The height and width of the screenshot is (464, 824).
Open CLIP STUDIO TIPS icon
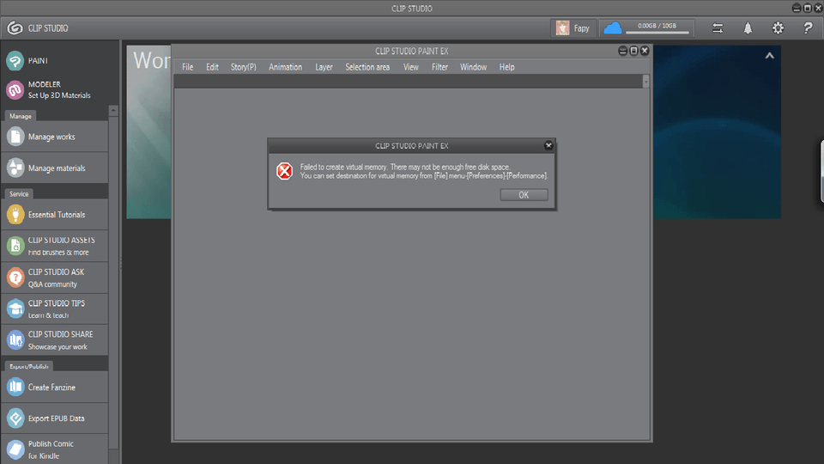[x=15, y=308]
